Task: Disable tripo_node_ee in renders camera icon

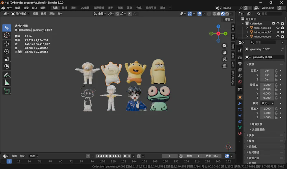Action: (282, 37)
